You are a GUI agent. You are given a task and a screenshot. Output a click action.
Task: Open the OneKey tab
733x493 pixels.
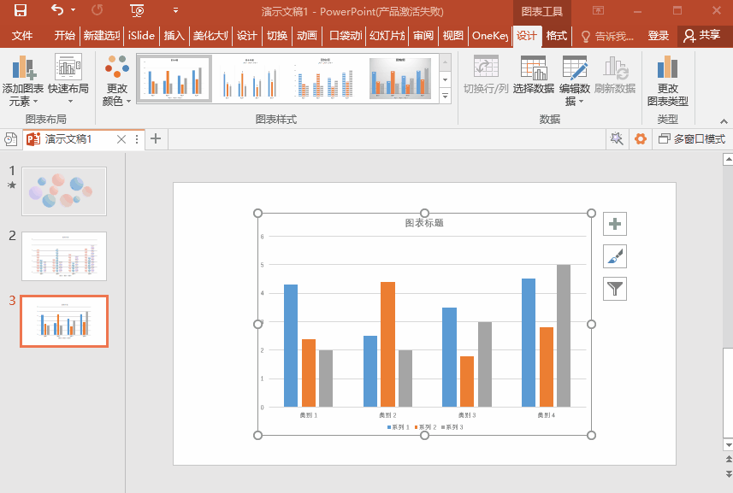click(490, 36)
